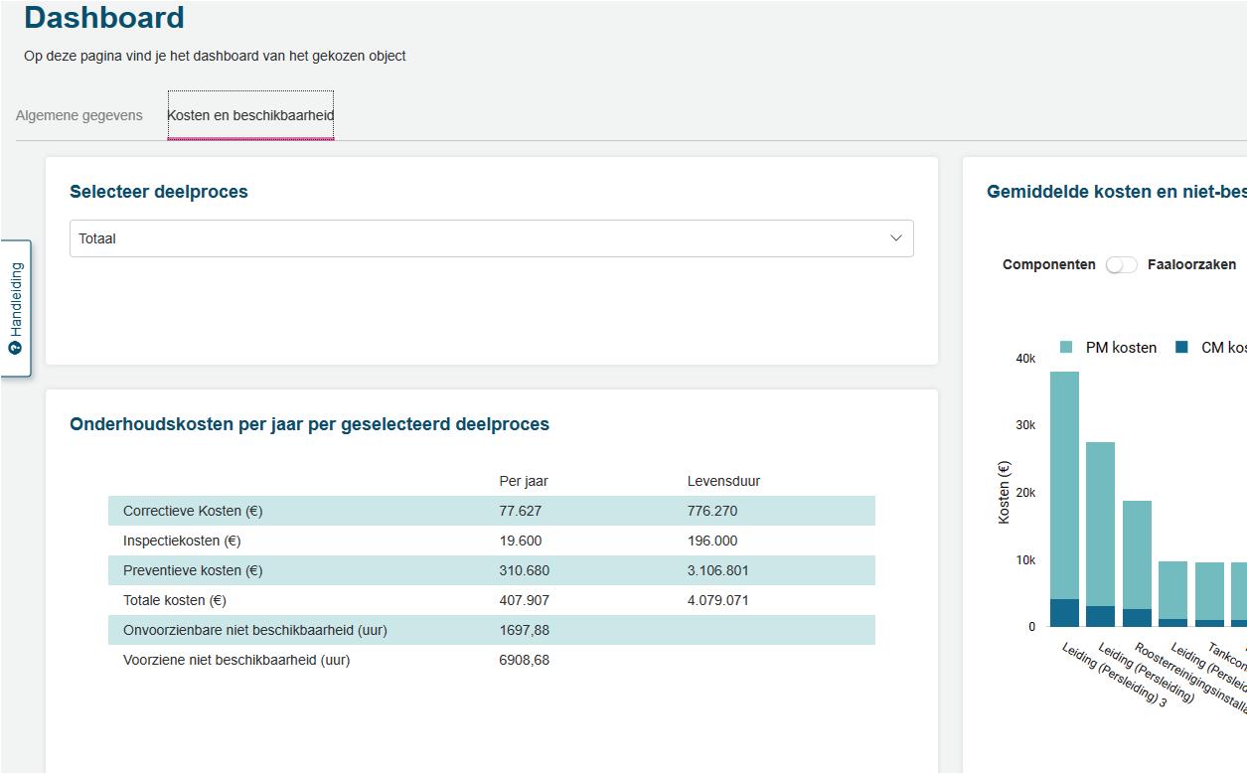This screenshot has height=774, width=1247.
Task: Switch to the Algemene gegevens tab
Action: [x=79, y=115]
